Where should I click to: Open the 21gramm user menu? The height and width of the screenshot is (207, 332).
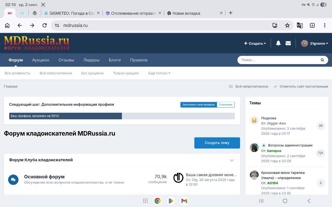[314, 43]
